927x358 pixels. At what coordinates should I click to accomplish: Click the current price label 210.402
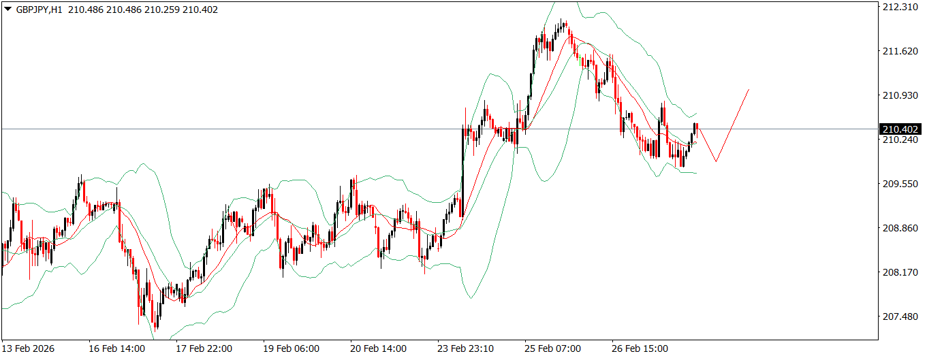tap(900, 129)
